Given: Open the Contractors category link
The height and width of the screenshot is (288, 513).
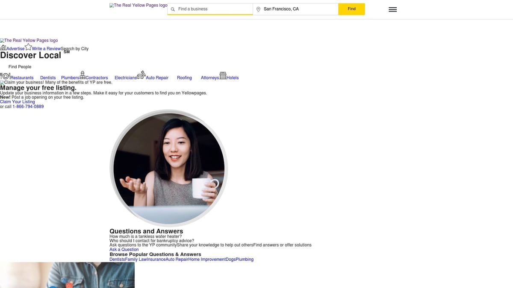Looking at the screenshot, I should click(x=97, y=78).
